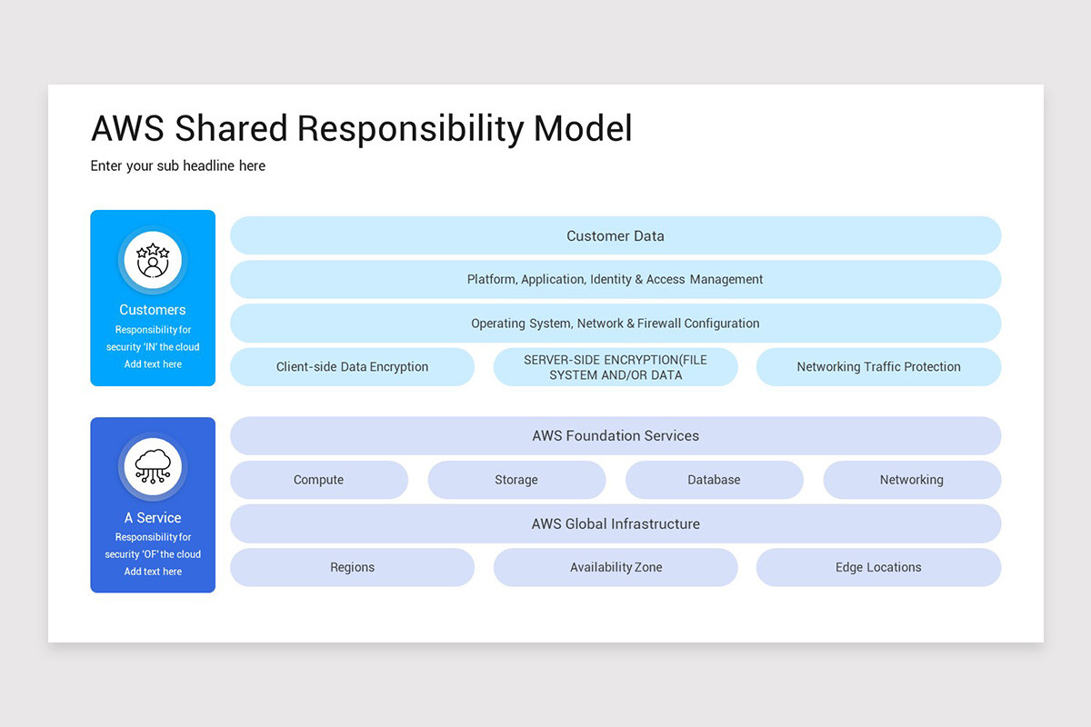Click the sub headline placeholder text

click(x=178, y=165)
